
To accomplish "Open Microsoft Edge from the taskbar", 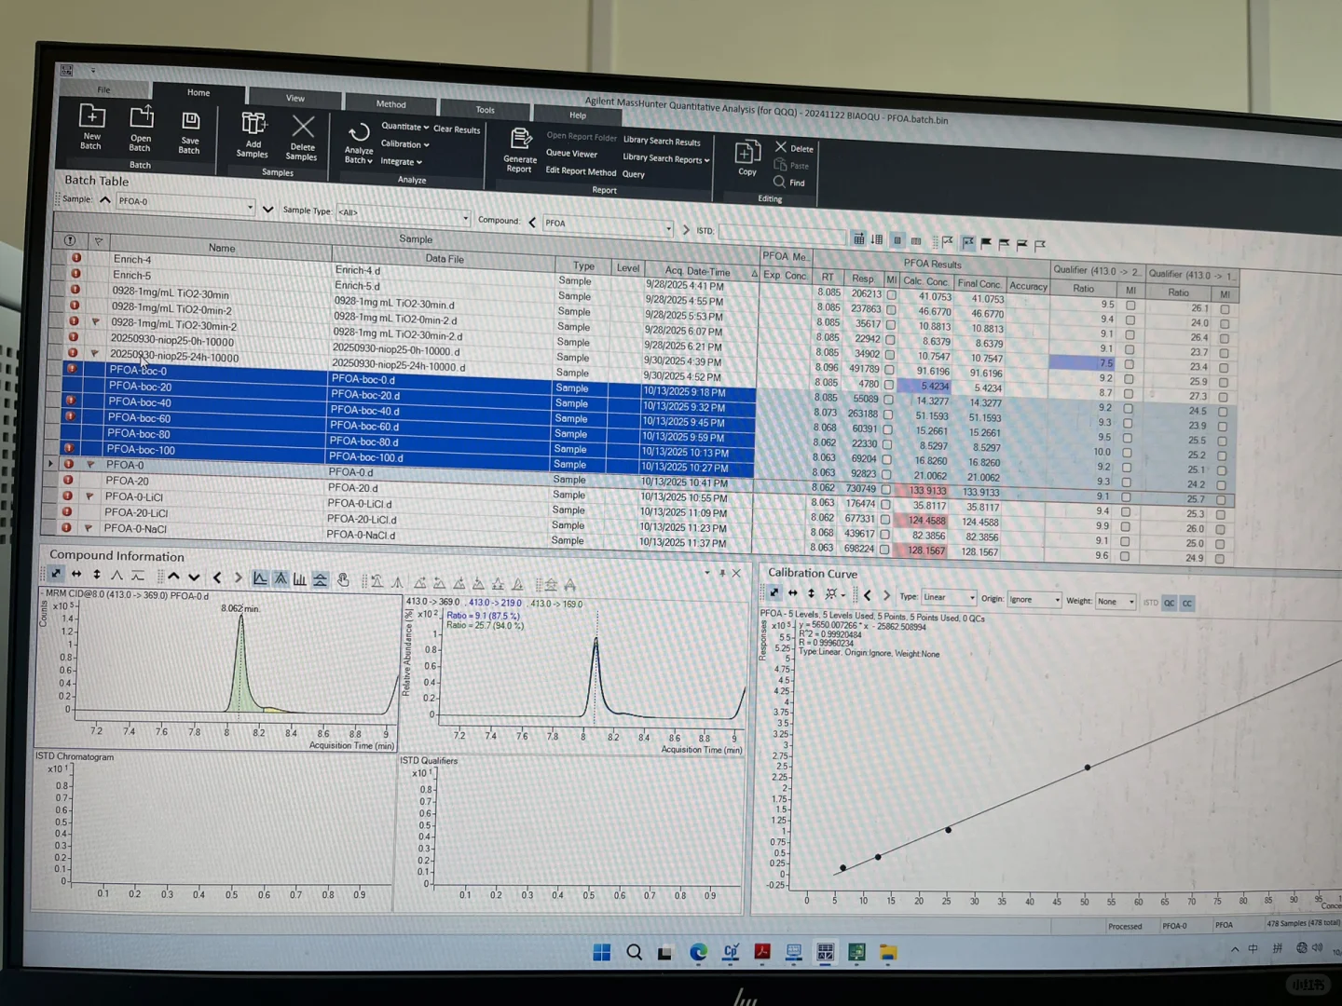I will pos(698,951).
